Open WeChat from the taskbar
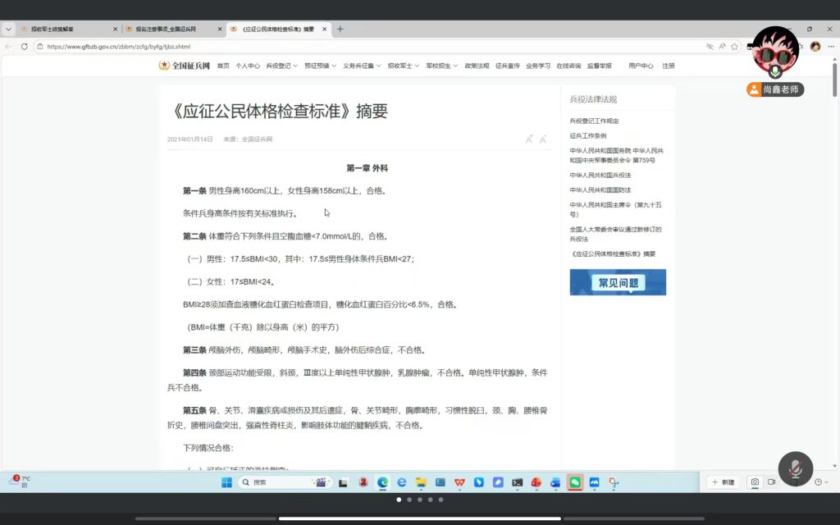Screen dimensions: 840x525 tap(575, 482)
